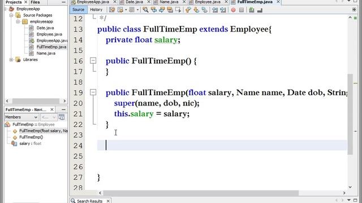The image size is (362, 203).
Task: Select FullTimeEmp() constructor member
Action: point(31,137)
